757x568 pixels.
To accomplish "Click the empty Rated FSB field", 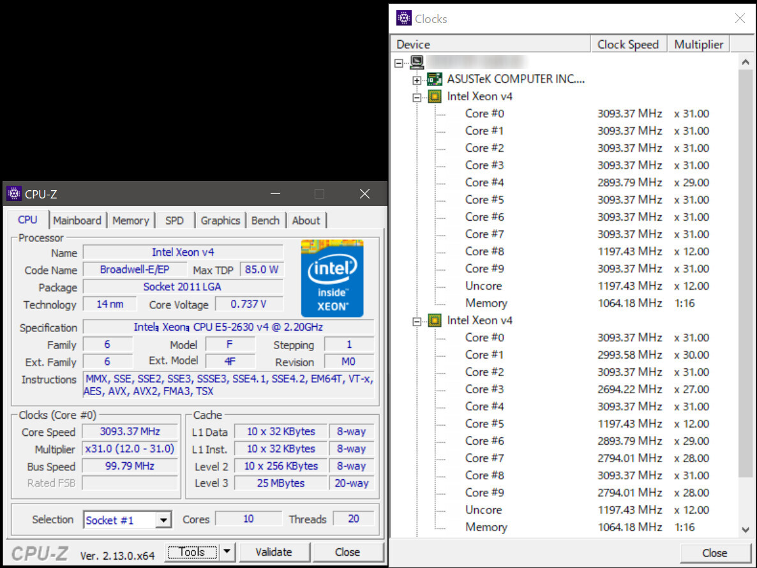I will [130, 483].
